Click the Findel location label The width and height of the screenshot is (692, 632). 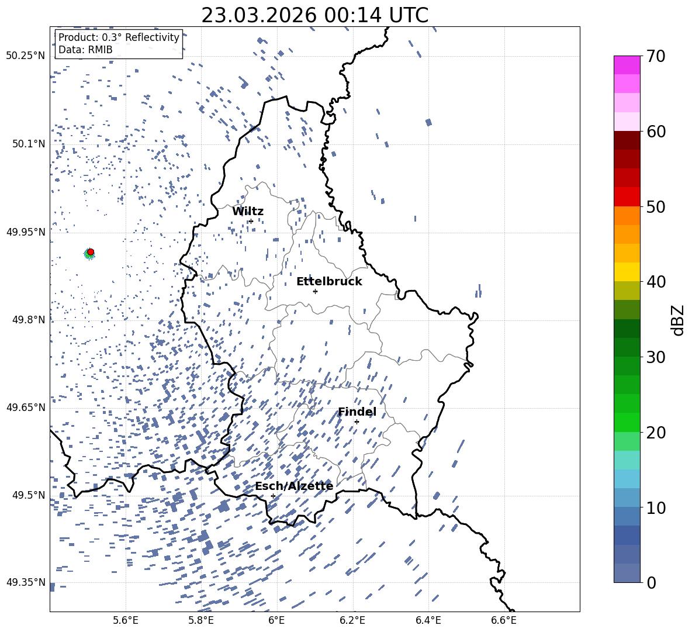pos(357,412)
